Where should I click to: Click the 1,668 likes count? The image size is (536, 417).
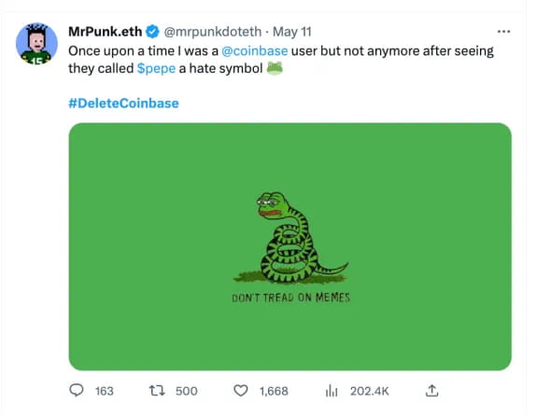274,391
